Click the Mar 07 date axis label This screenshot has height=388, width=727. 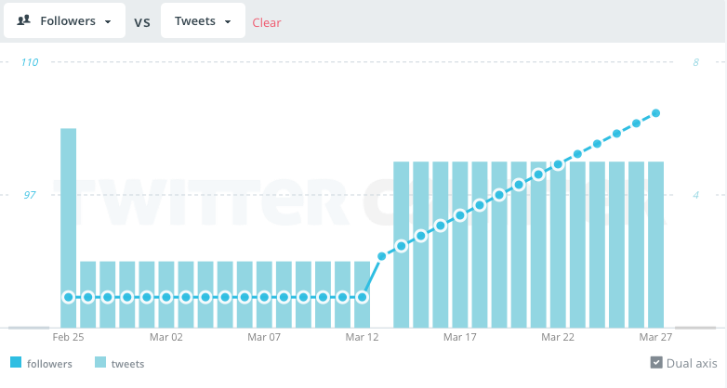[264, 337]
